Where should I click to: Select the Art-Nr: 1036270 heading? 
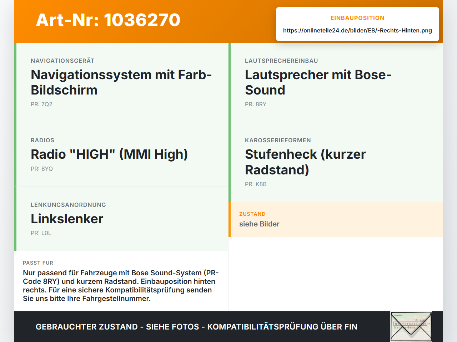point(108,20)
